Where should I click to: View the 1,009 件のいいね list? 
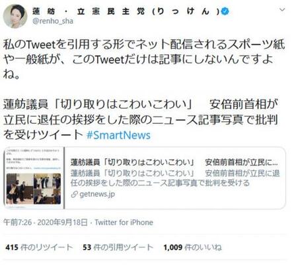coord(192,247)
